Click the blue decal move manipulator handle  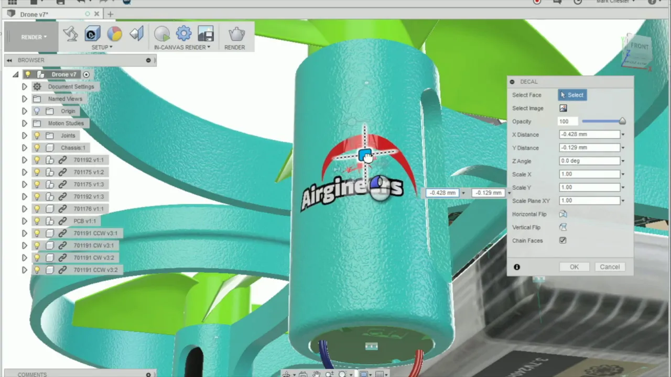pyautogui.click(x=364, y=155)
